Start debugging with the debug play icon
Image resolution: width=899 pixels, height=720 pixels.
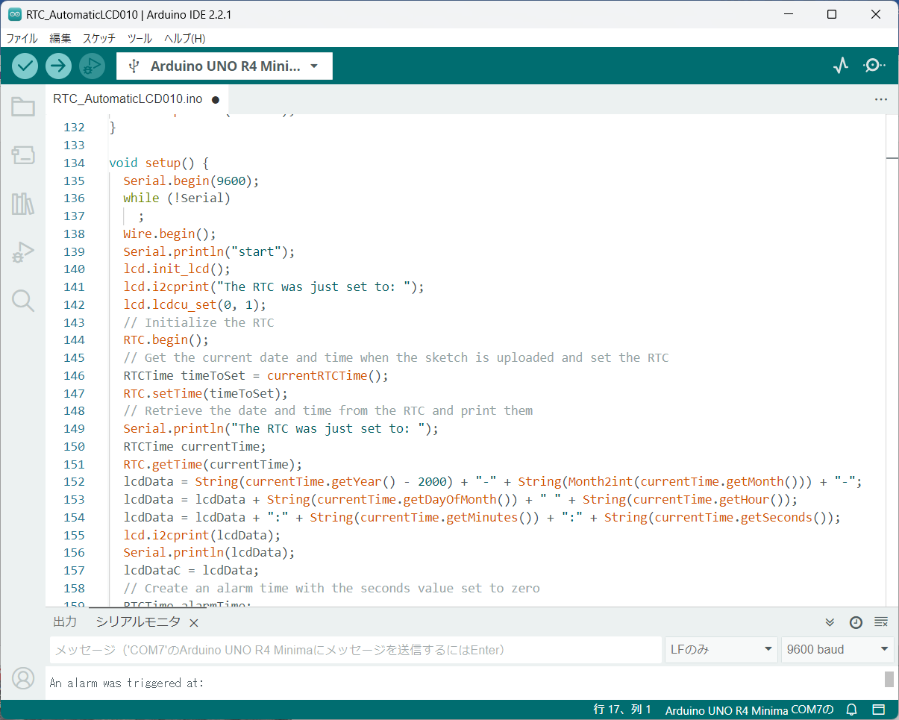click(x=92, y=66)
